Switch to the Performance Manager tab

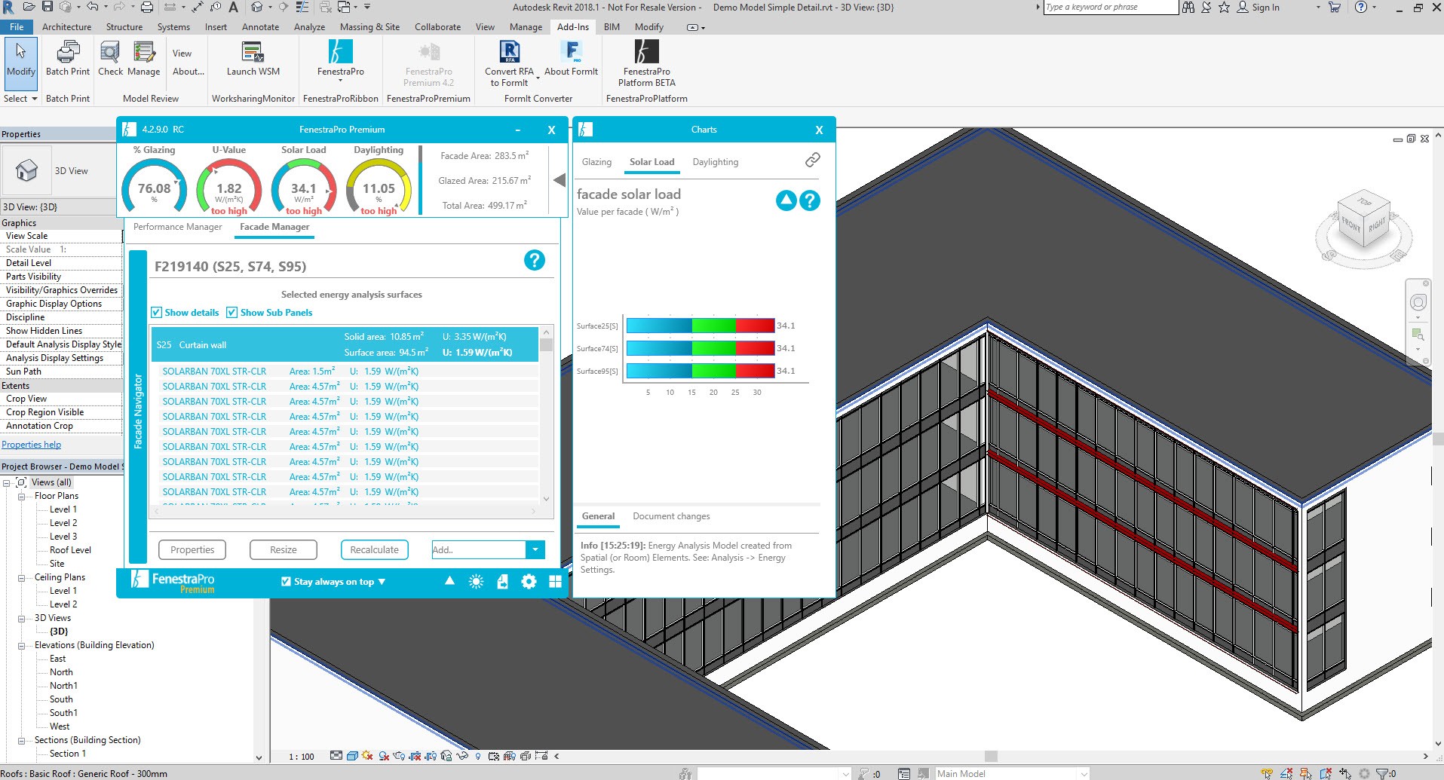click(x=177, y=227)
